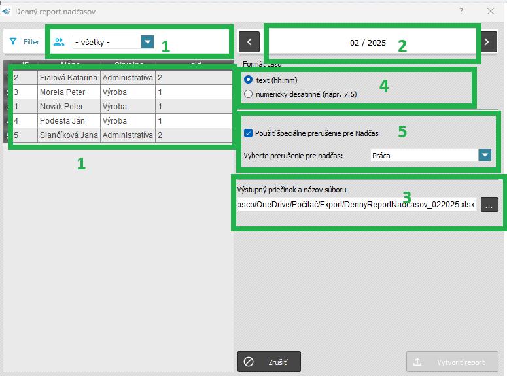Browse output folder with ellipsis button

tap(489, 205)
